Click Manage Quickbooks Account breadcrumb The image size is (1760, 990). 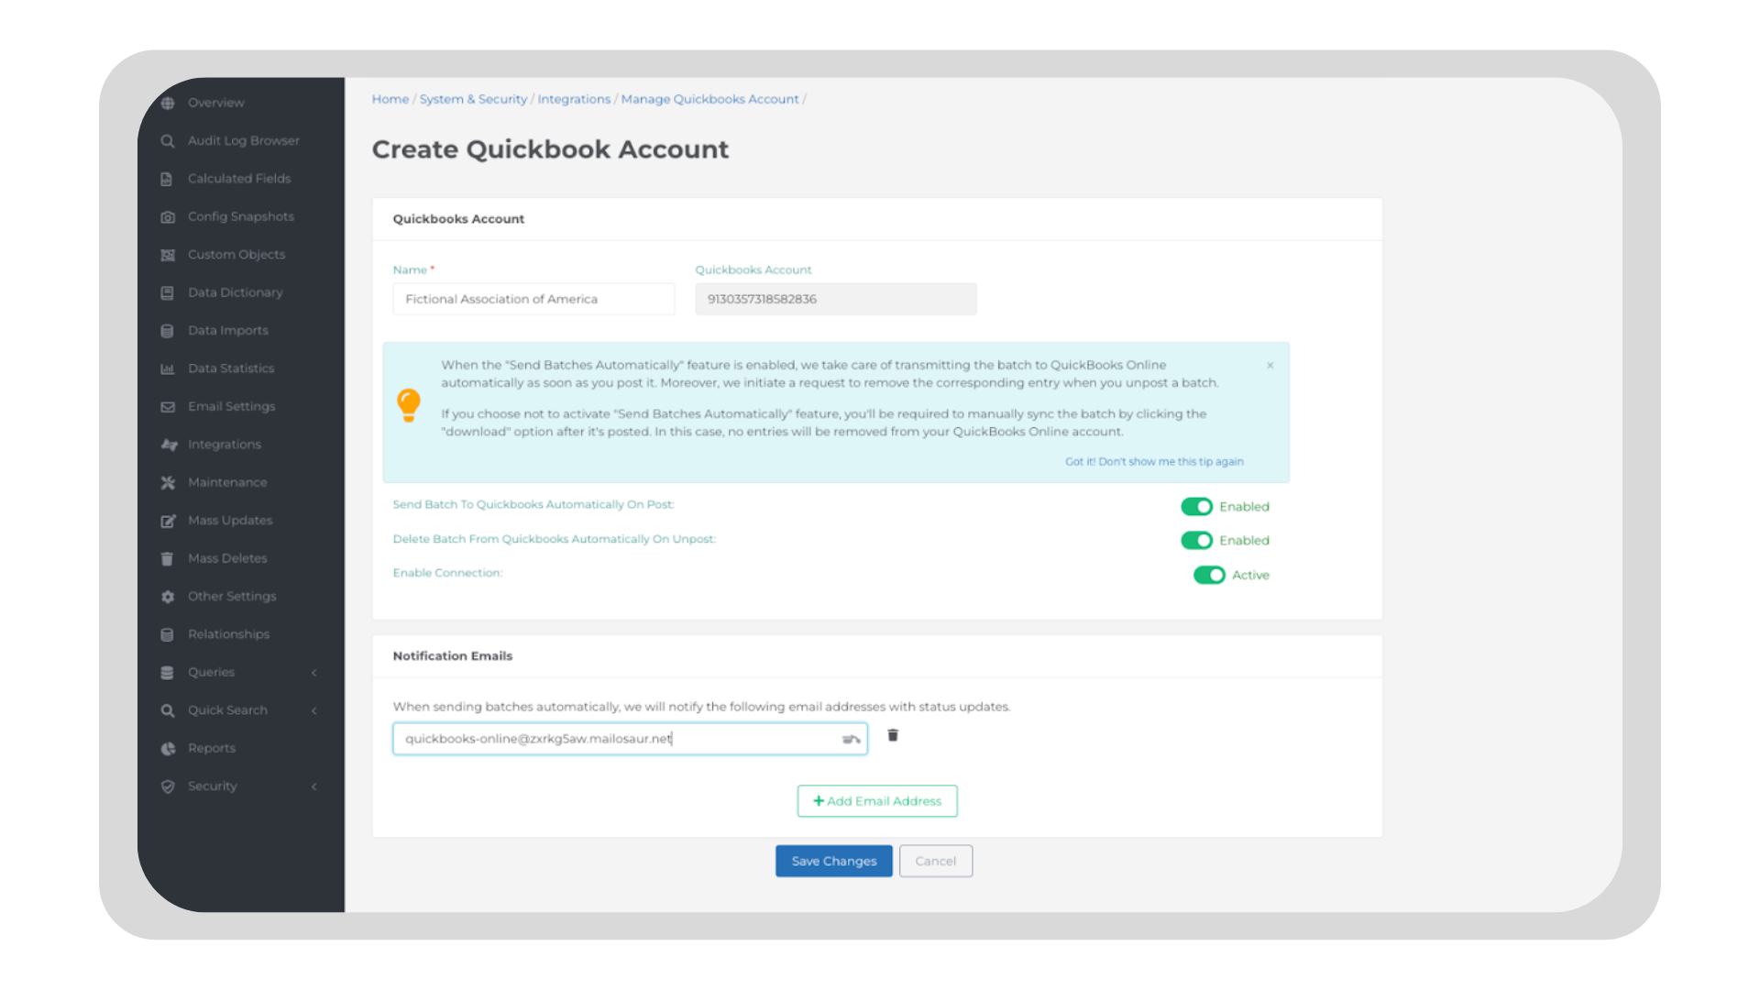(x=710, y=99)
